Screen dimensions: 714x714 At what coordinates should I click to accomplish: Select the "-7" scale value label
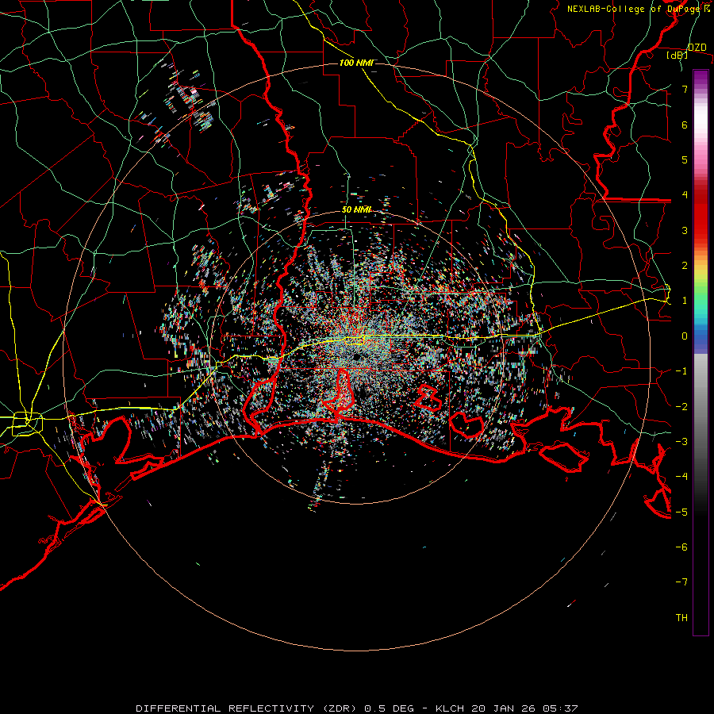[x=681, y=582]
